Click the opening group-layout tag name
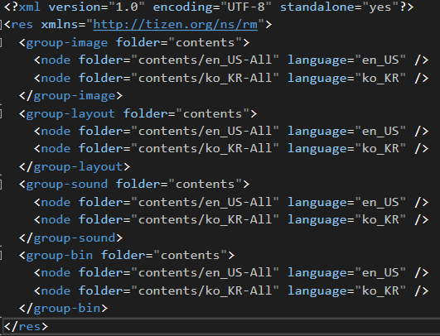 click(x=70, y=113)
